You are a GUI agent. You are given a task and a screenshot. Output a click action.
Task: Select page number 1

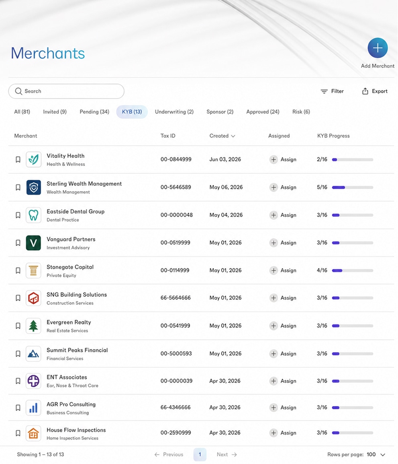(x=200, y=454)
